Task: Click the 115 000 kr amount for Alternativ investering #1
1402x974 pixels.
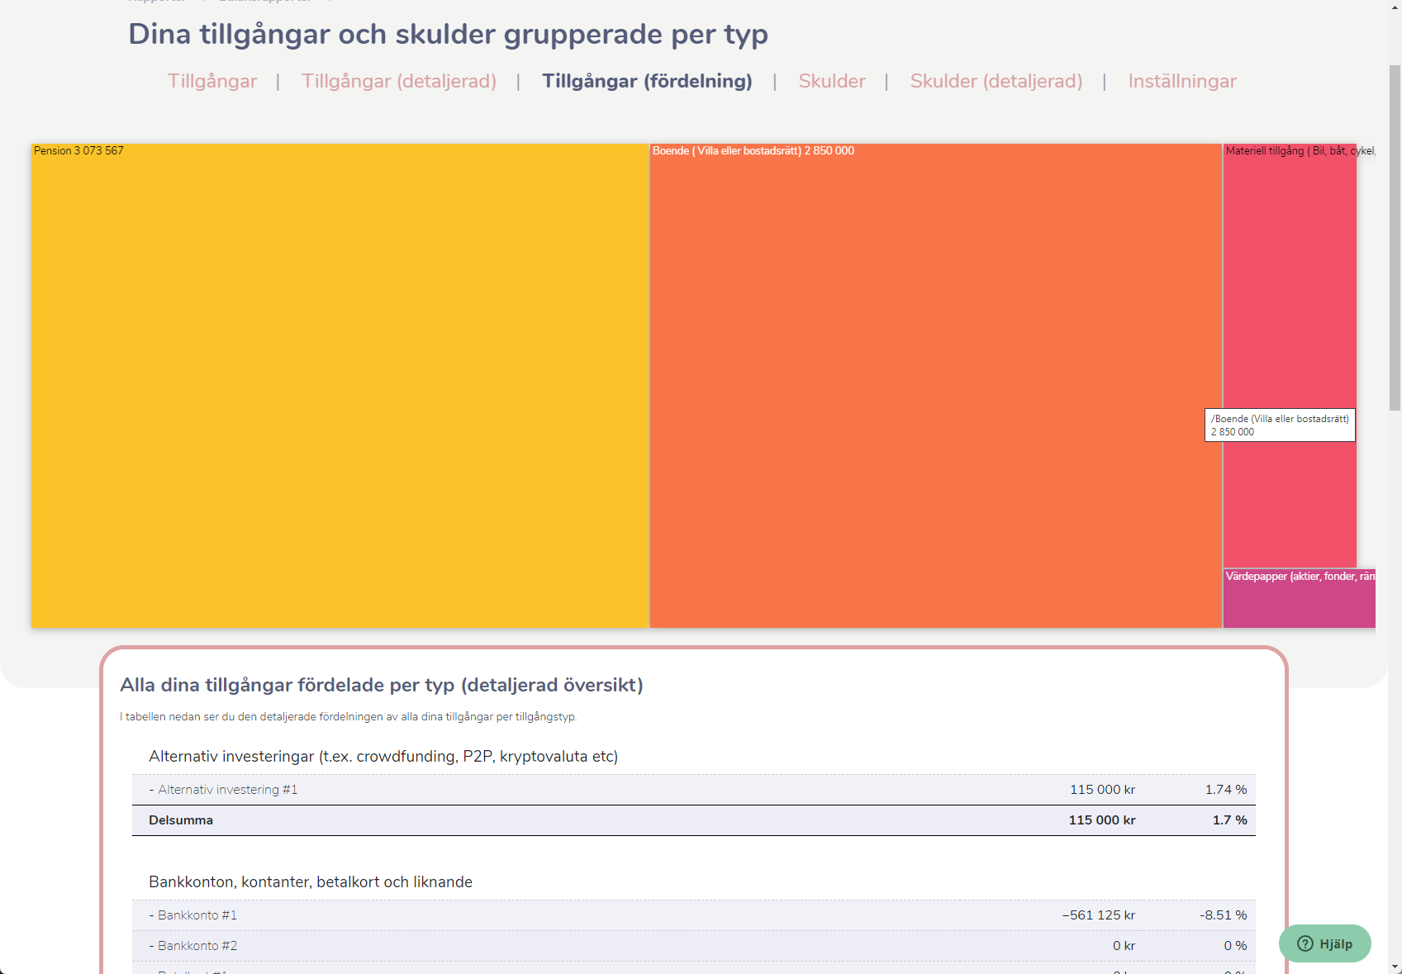Action: (1102, 790)
